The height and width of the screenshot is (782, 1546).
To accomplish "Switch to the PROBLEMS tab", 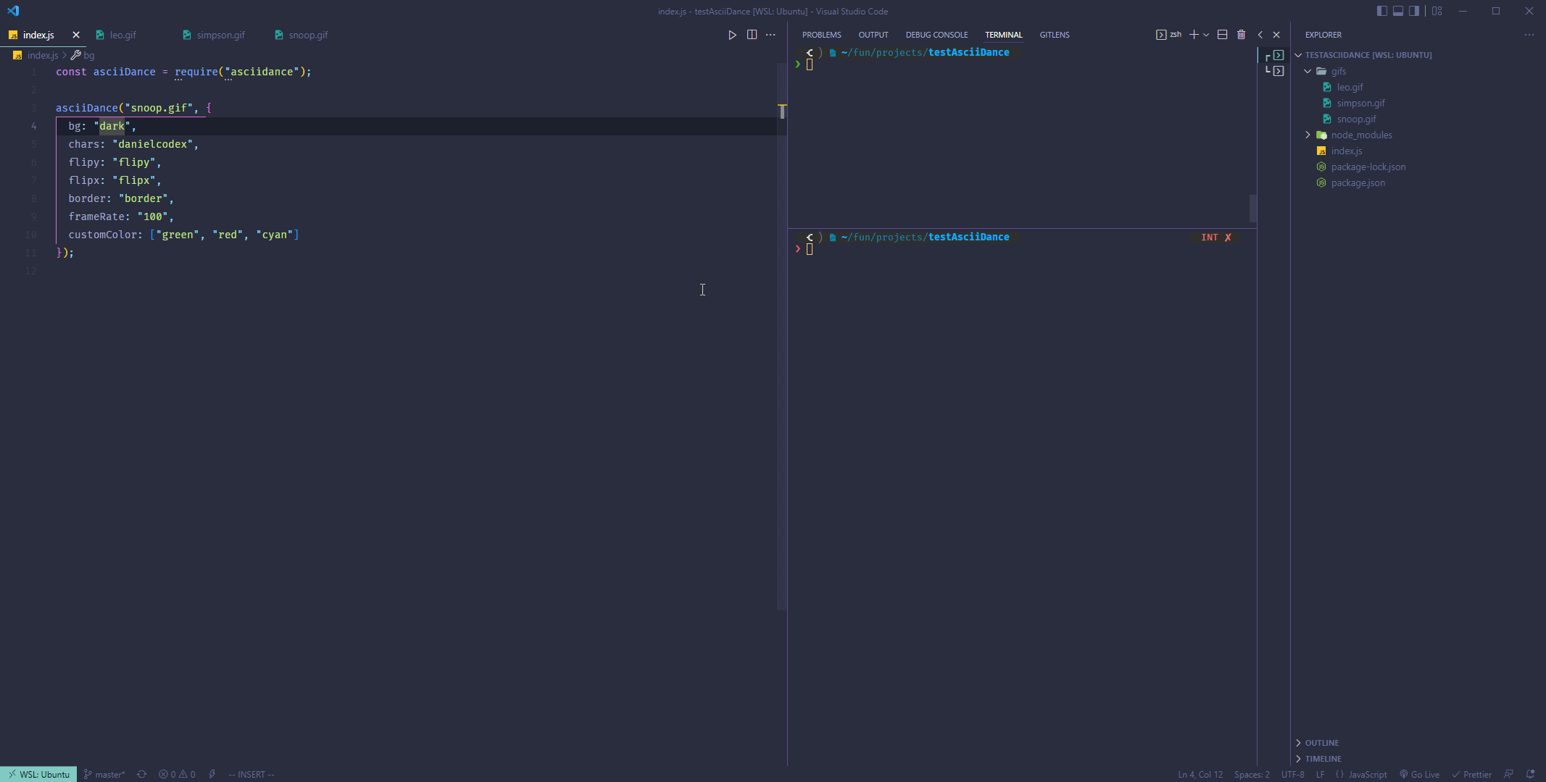I will click(x=821, y=35).
